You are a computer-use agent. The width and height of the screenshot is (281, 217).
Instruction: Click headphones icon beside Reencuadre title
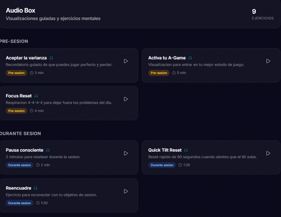pyautogui.click(x=36, y=188)
